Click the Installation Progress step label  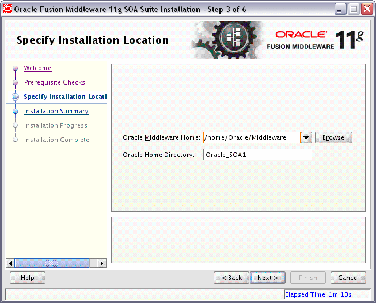(x=56, y=125)
